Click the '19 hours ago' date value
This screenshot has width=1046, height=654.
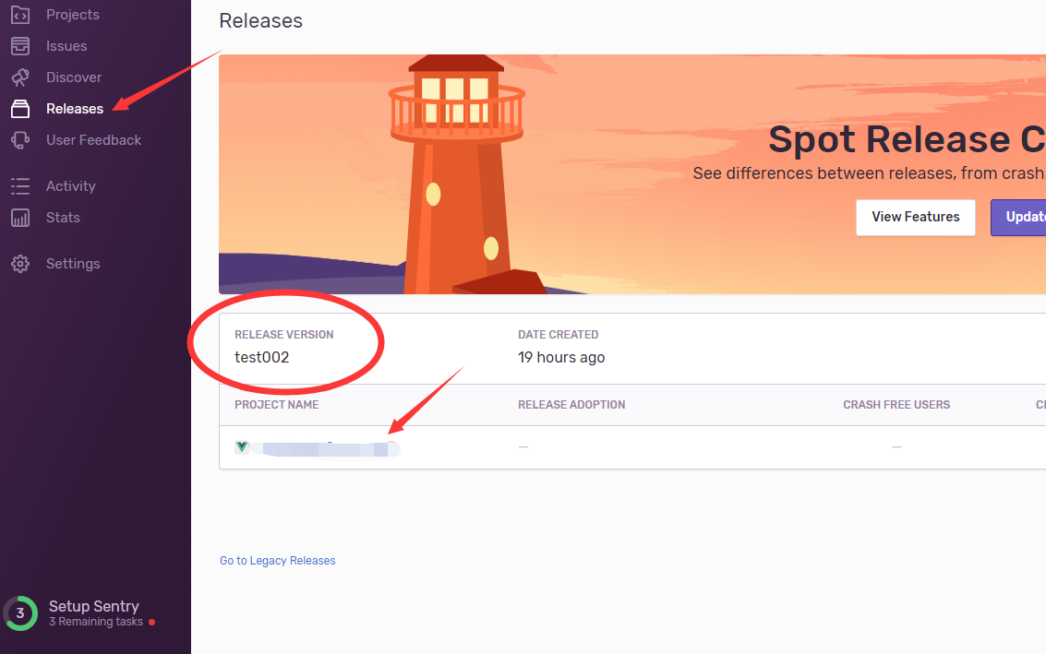point(561,357)
